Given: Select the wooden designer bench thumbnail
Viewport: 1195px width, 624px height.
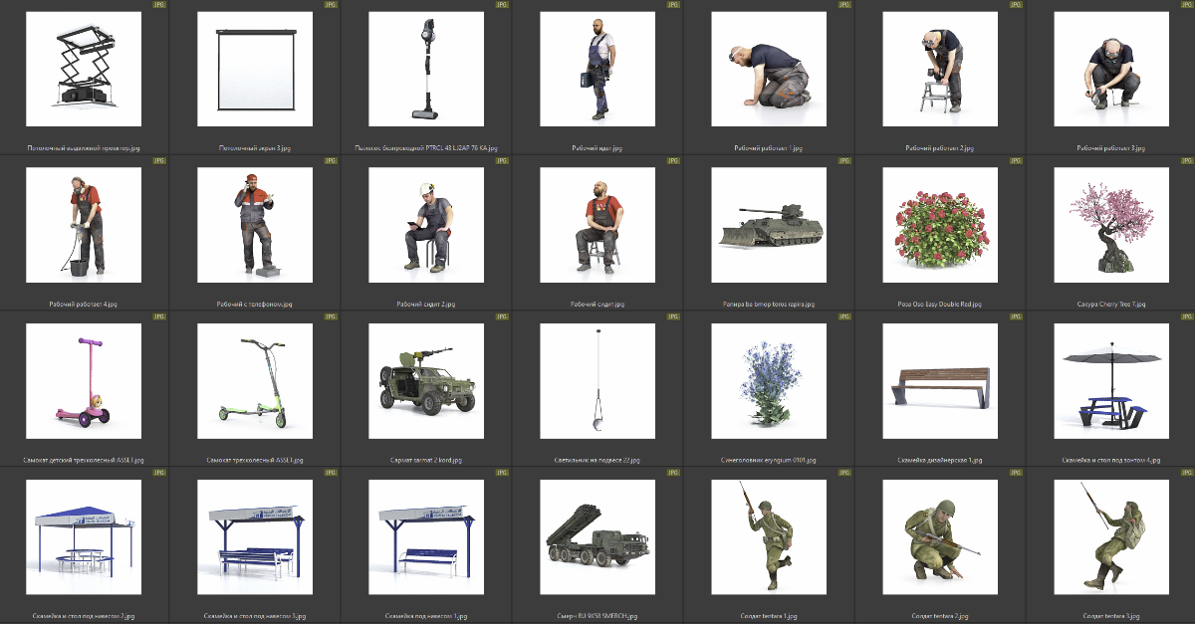Looking at the screenshot, I should pos(941,381).
